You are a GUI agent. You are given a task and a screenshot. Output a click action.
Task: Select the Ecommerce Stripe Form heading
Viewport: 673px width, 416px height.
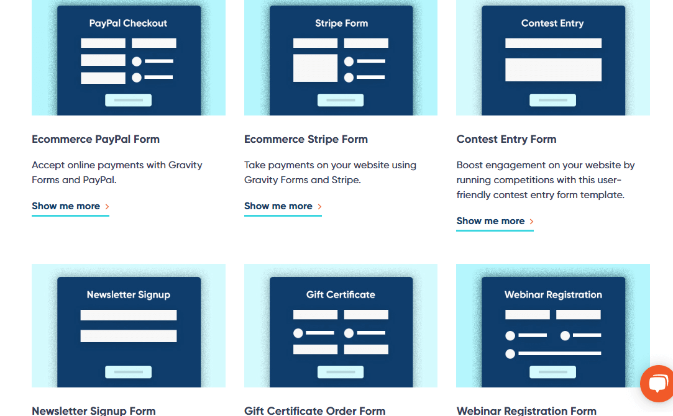[306, 139]
